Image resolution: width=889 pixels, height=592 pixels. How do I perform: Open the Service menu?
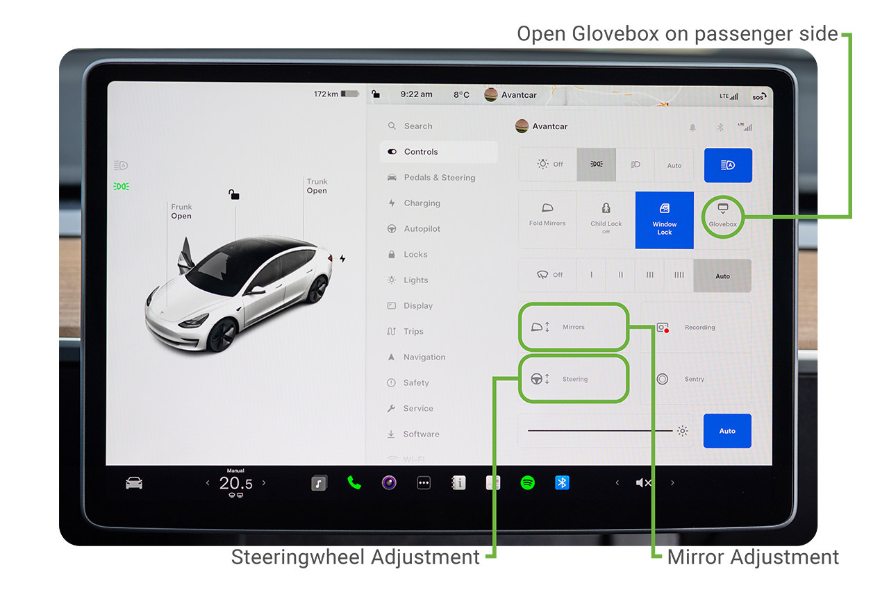click(x=439, y=409)
